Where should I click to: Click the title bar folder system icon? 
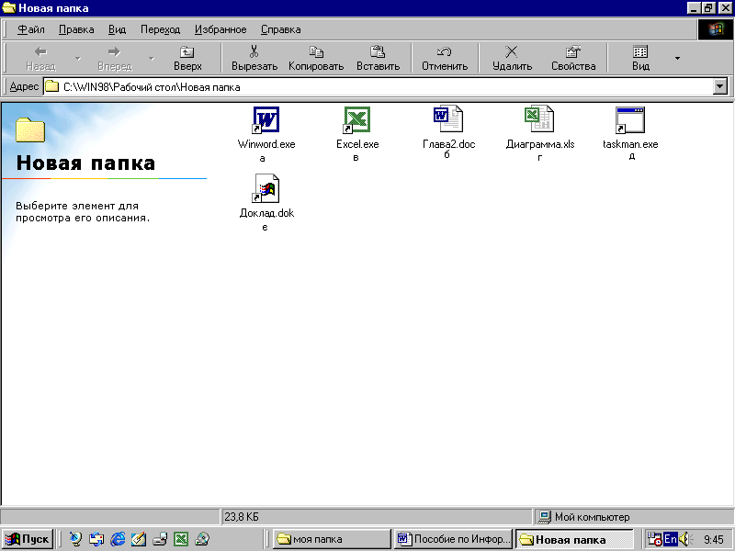pos(8,8)
